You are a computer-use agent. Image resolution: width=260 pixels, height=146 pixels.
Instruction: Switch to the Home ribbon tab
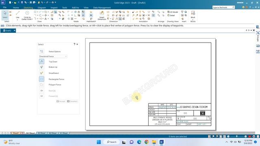tap(16, 8)
